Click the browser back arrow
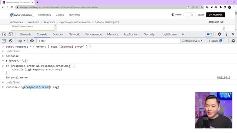The image size is (237, 133). [x=3, y=7]
